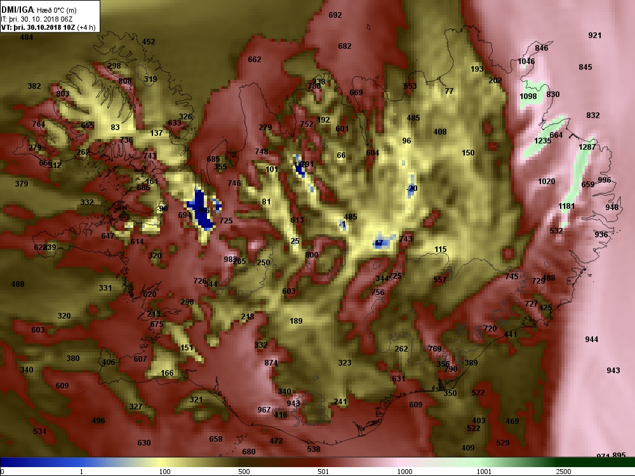The width and height of the screenshot is (635, 476).
Task: Select the '-1' value in central Iceland
Action: 342,224
